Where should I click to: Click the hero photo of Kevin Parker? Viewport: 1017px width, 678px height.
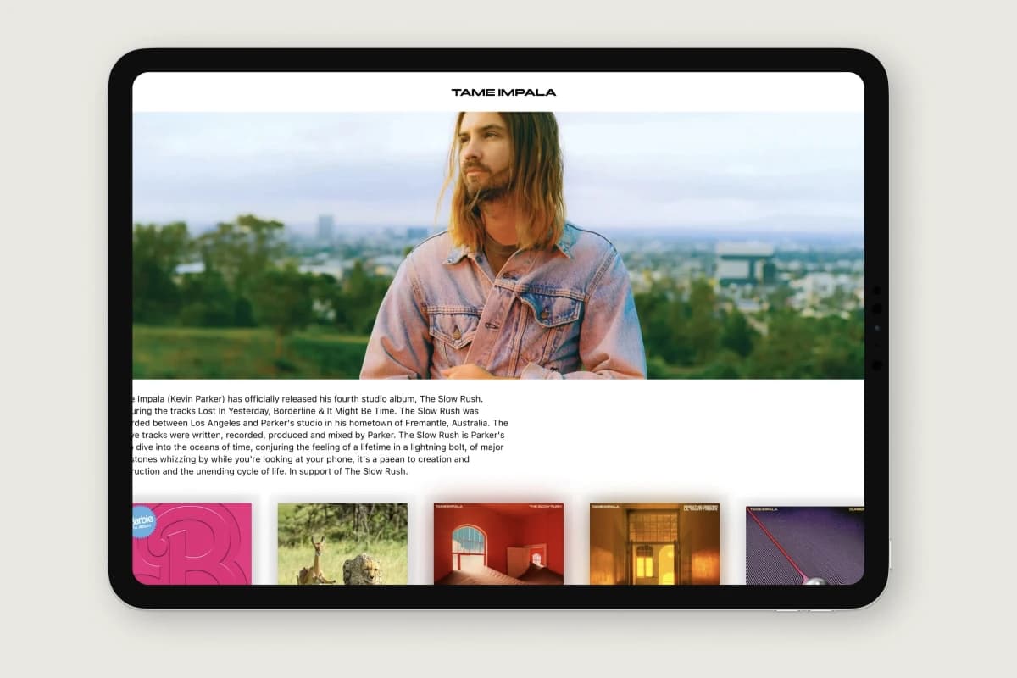tap(498, 245)
